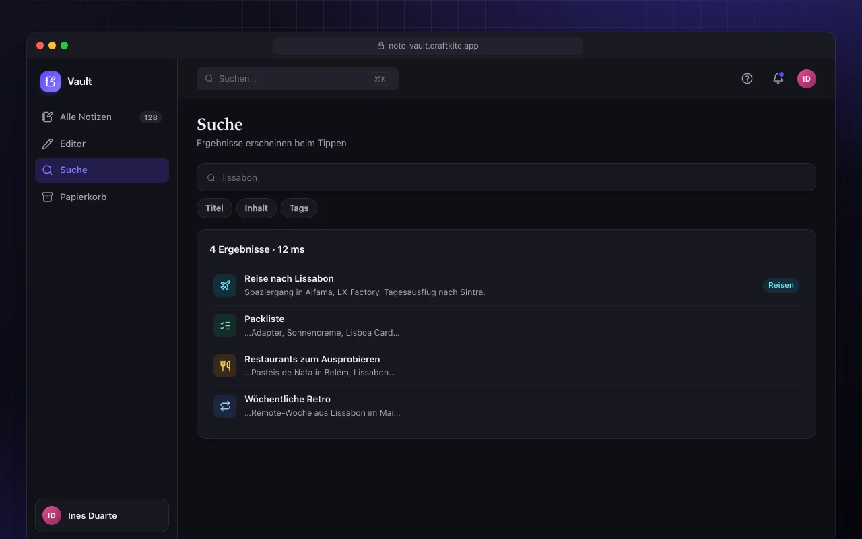Click the checklist icon for Packliste
Screen dimensions: 862x539
point(225,325)
